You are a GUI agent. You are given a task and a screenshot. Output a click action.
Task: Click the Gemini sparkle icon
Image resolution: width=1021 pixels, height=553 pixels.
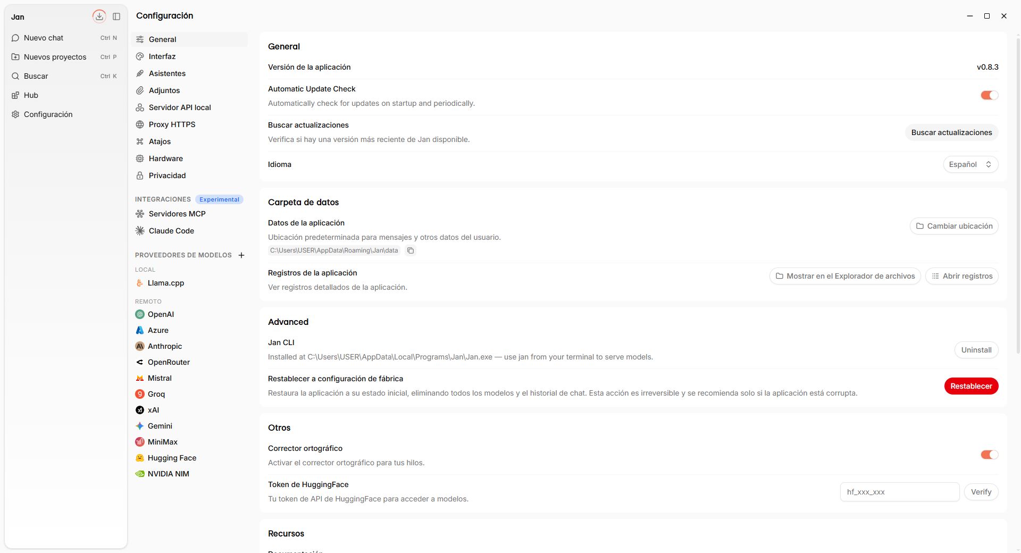(x=140, y=426)
